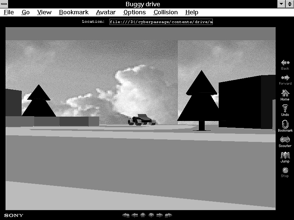Open the File menu
The image size is (294, 220).
9,12
